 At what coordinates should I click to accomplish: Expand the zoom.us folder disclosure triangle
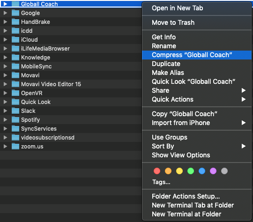point(5,146)
